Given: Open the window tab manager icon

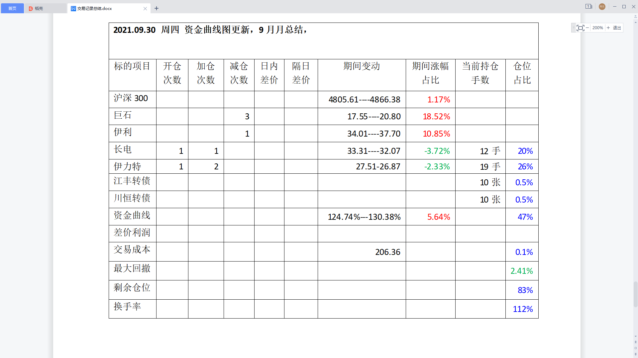Looking at the screenshot, I should 588,6.
